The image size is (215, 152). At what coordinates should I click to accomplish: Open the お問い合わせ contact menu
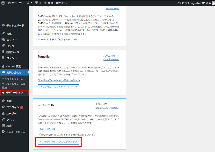(x=14, y=73)
